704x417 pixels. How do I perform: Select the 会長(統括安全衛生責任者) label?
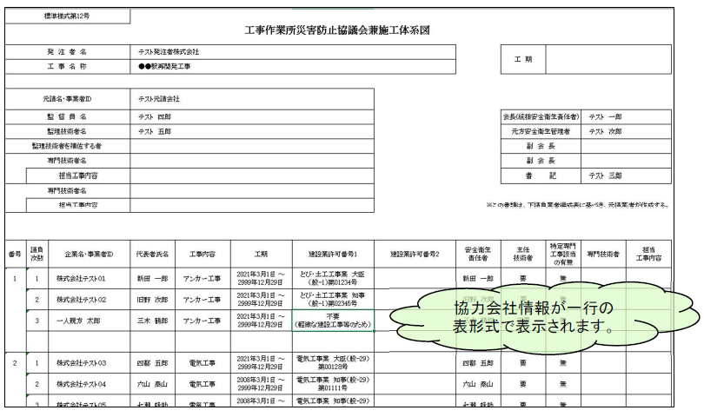pyautogui.click(x=541, y=116)
